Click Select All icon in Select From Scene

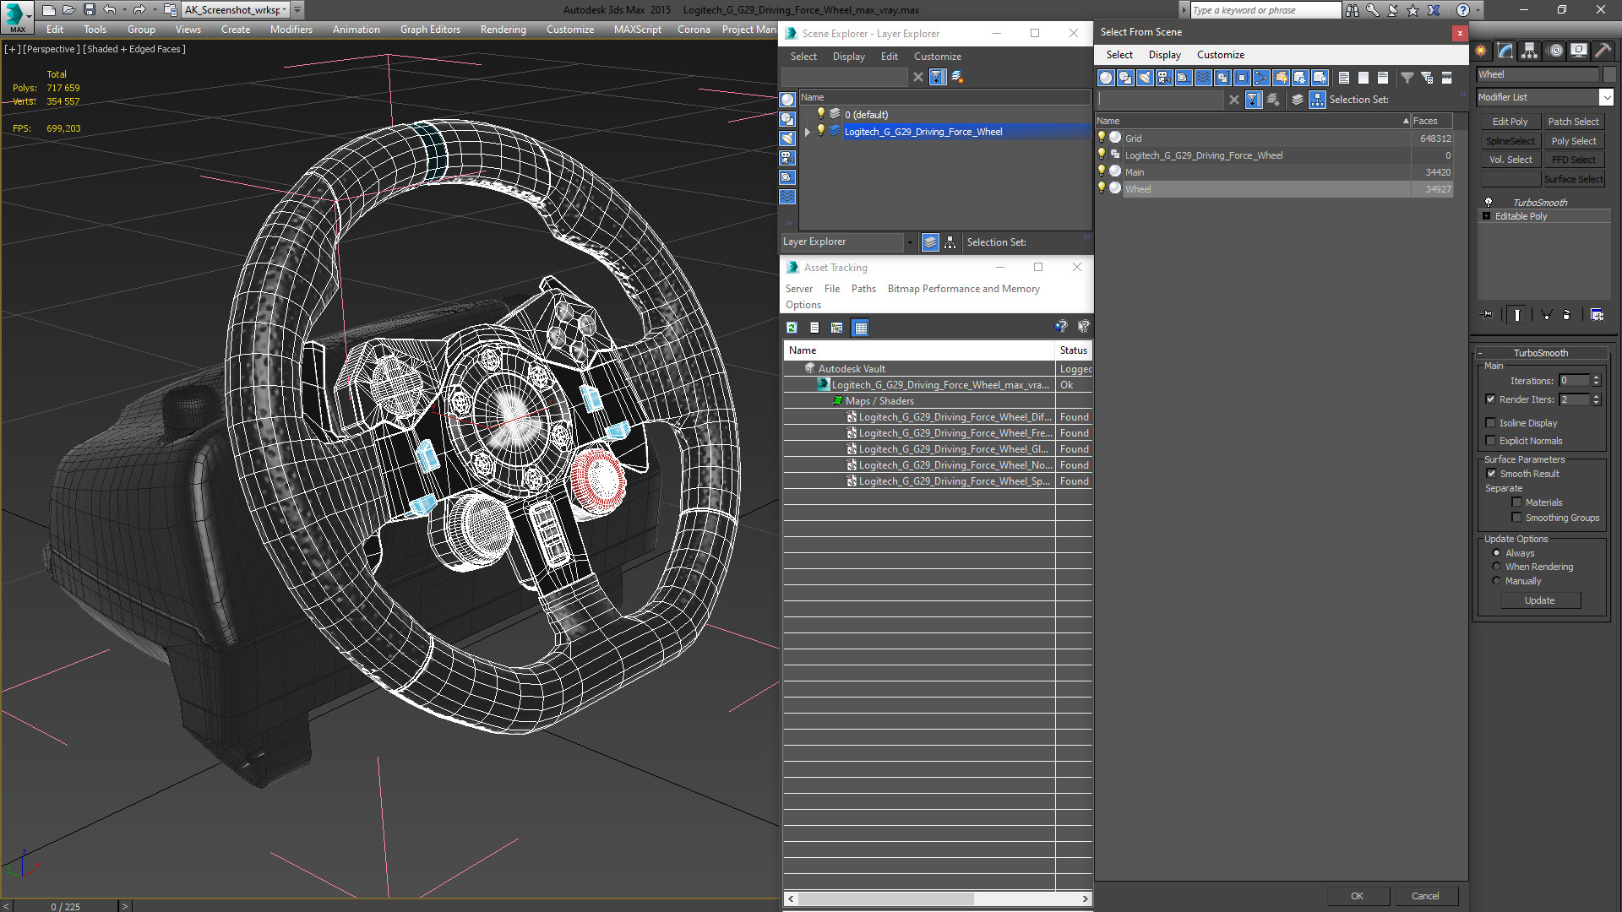1344,78
